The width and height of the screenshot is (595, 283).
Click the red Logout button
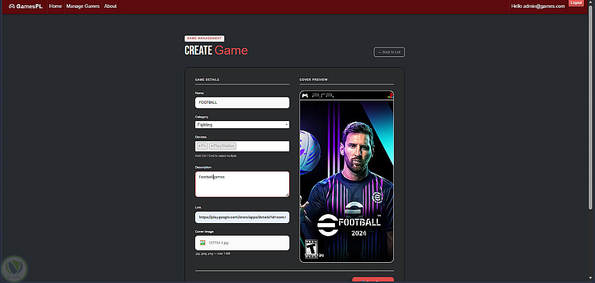pyautogui.click(x=576, y=3)
